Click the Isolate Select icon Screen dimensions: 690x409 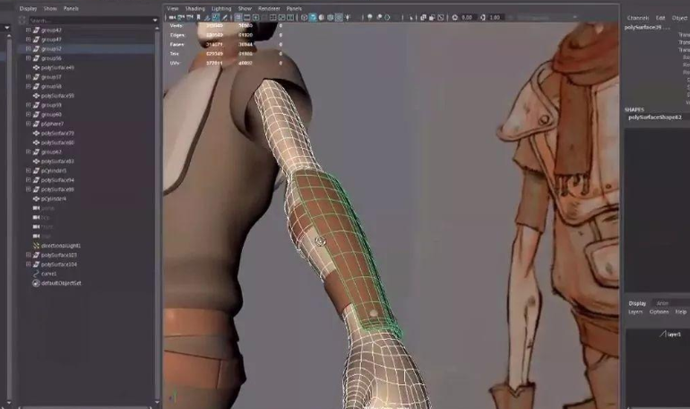click(411, 18)
